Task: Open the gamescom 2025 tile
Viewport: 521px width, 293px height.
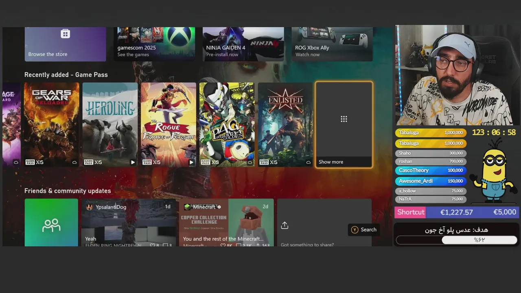Action: pos(154,44)
